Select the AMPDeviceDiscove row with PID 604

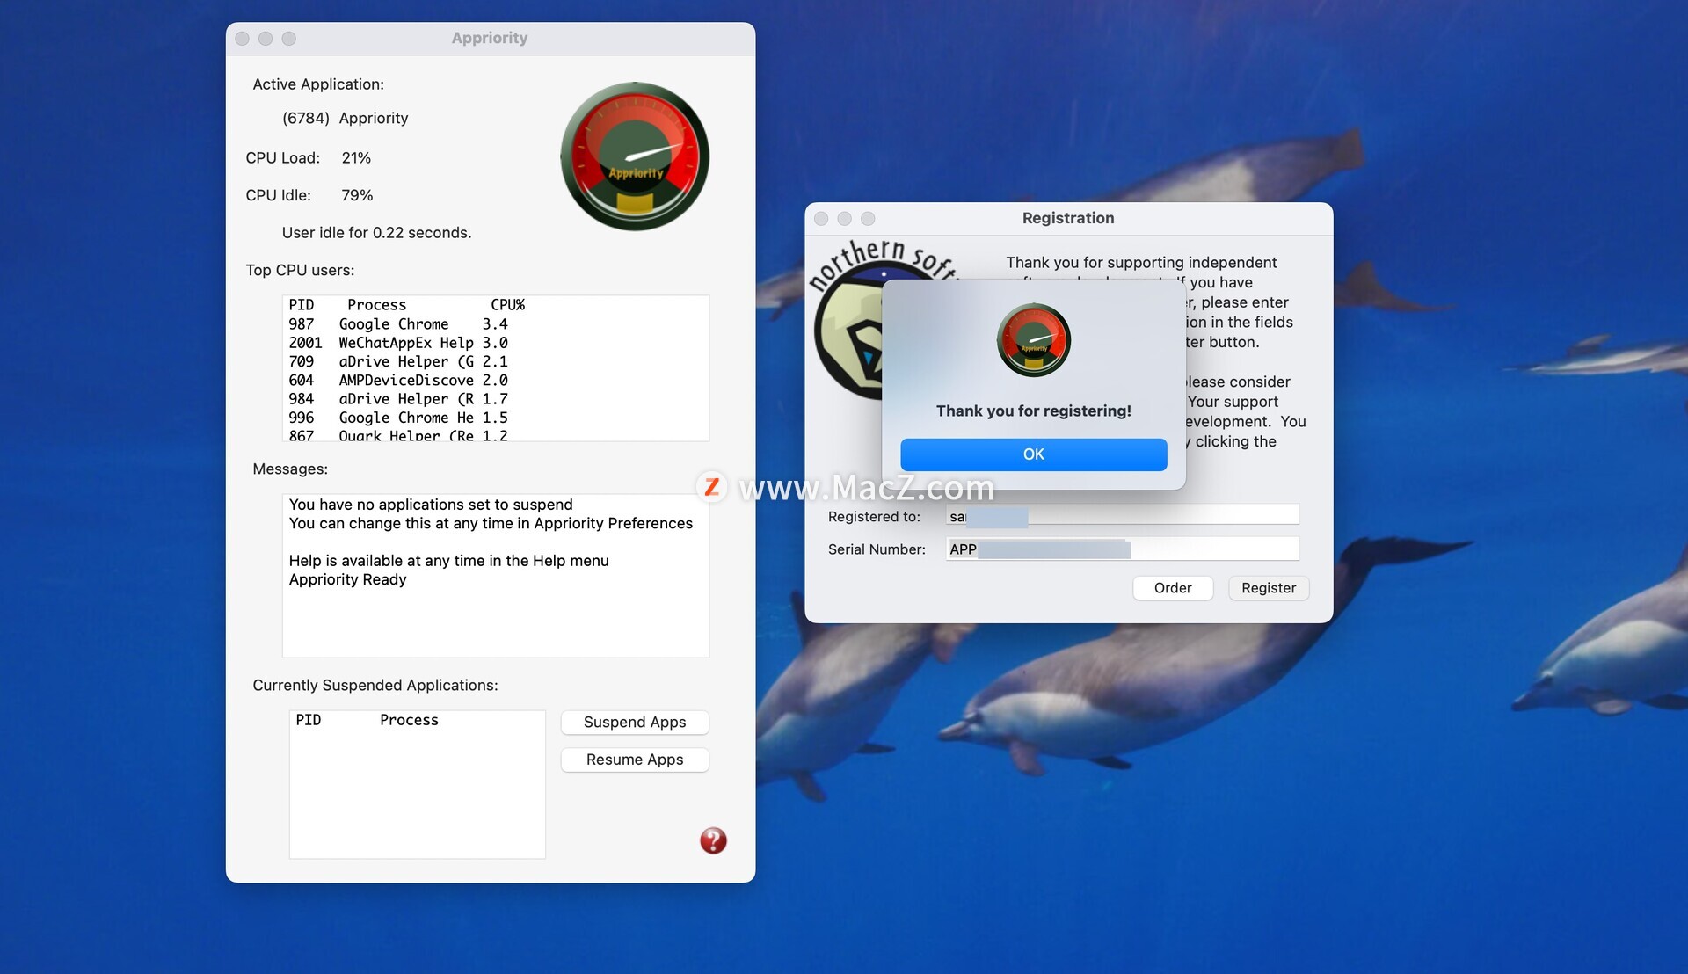(495, 380)
